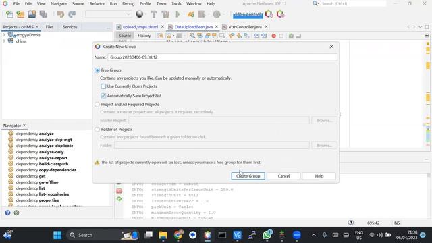The width and height of the screenshot is (432, 243).
Task: Click the globe browser icon in toolbar
Action: pyautogui.click(x=140, y=14)
